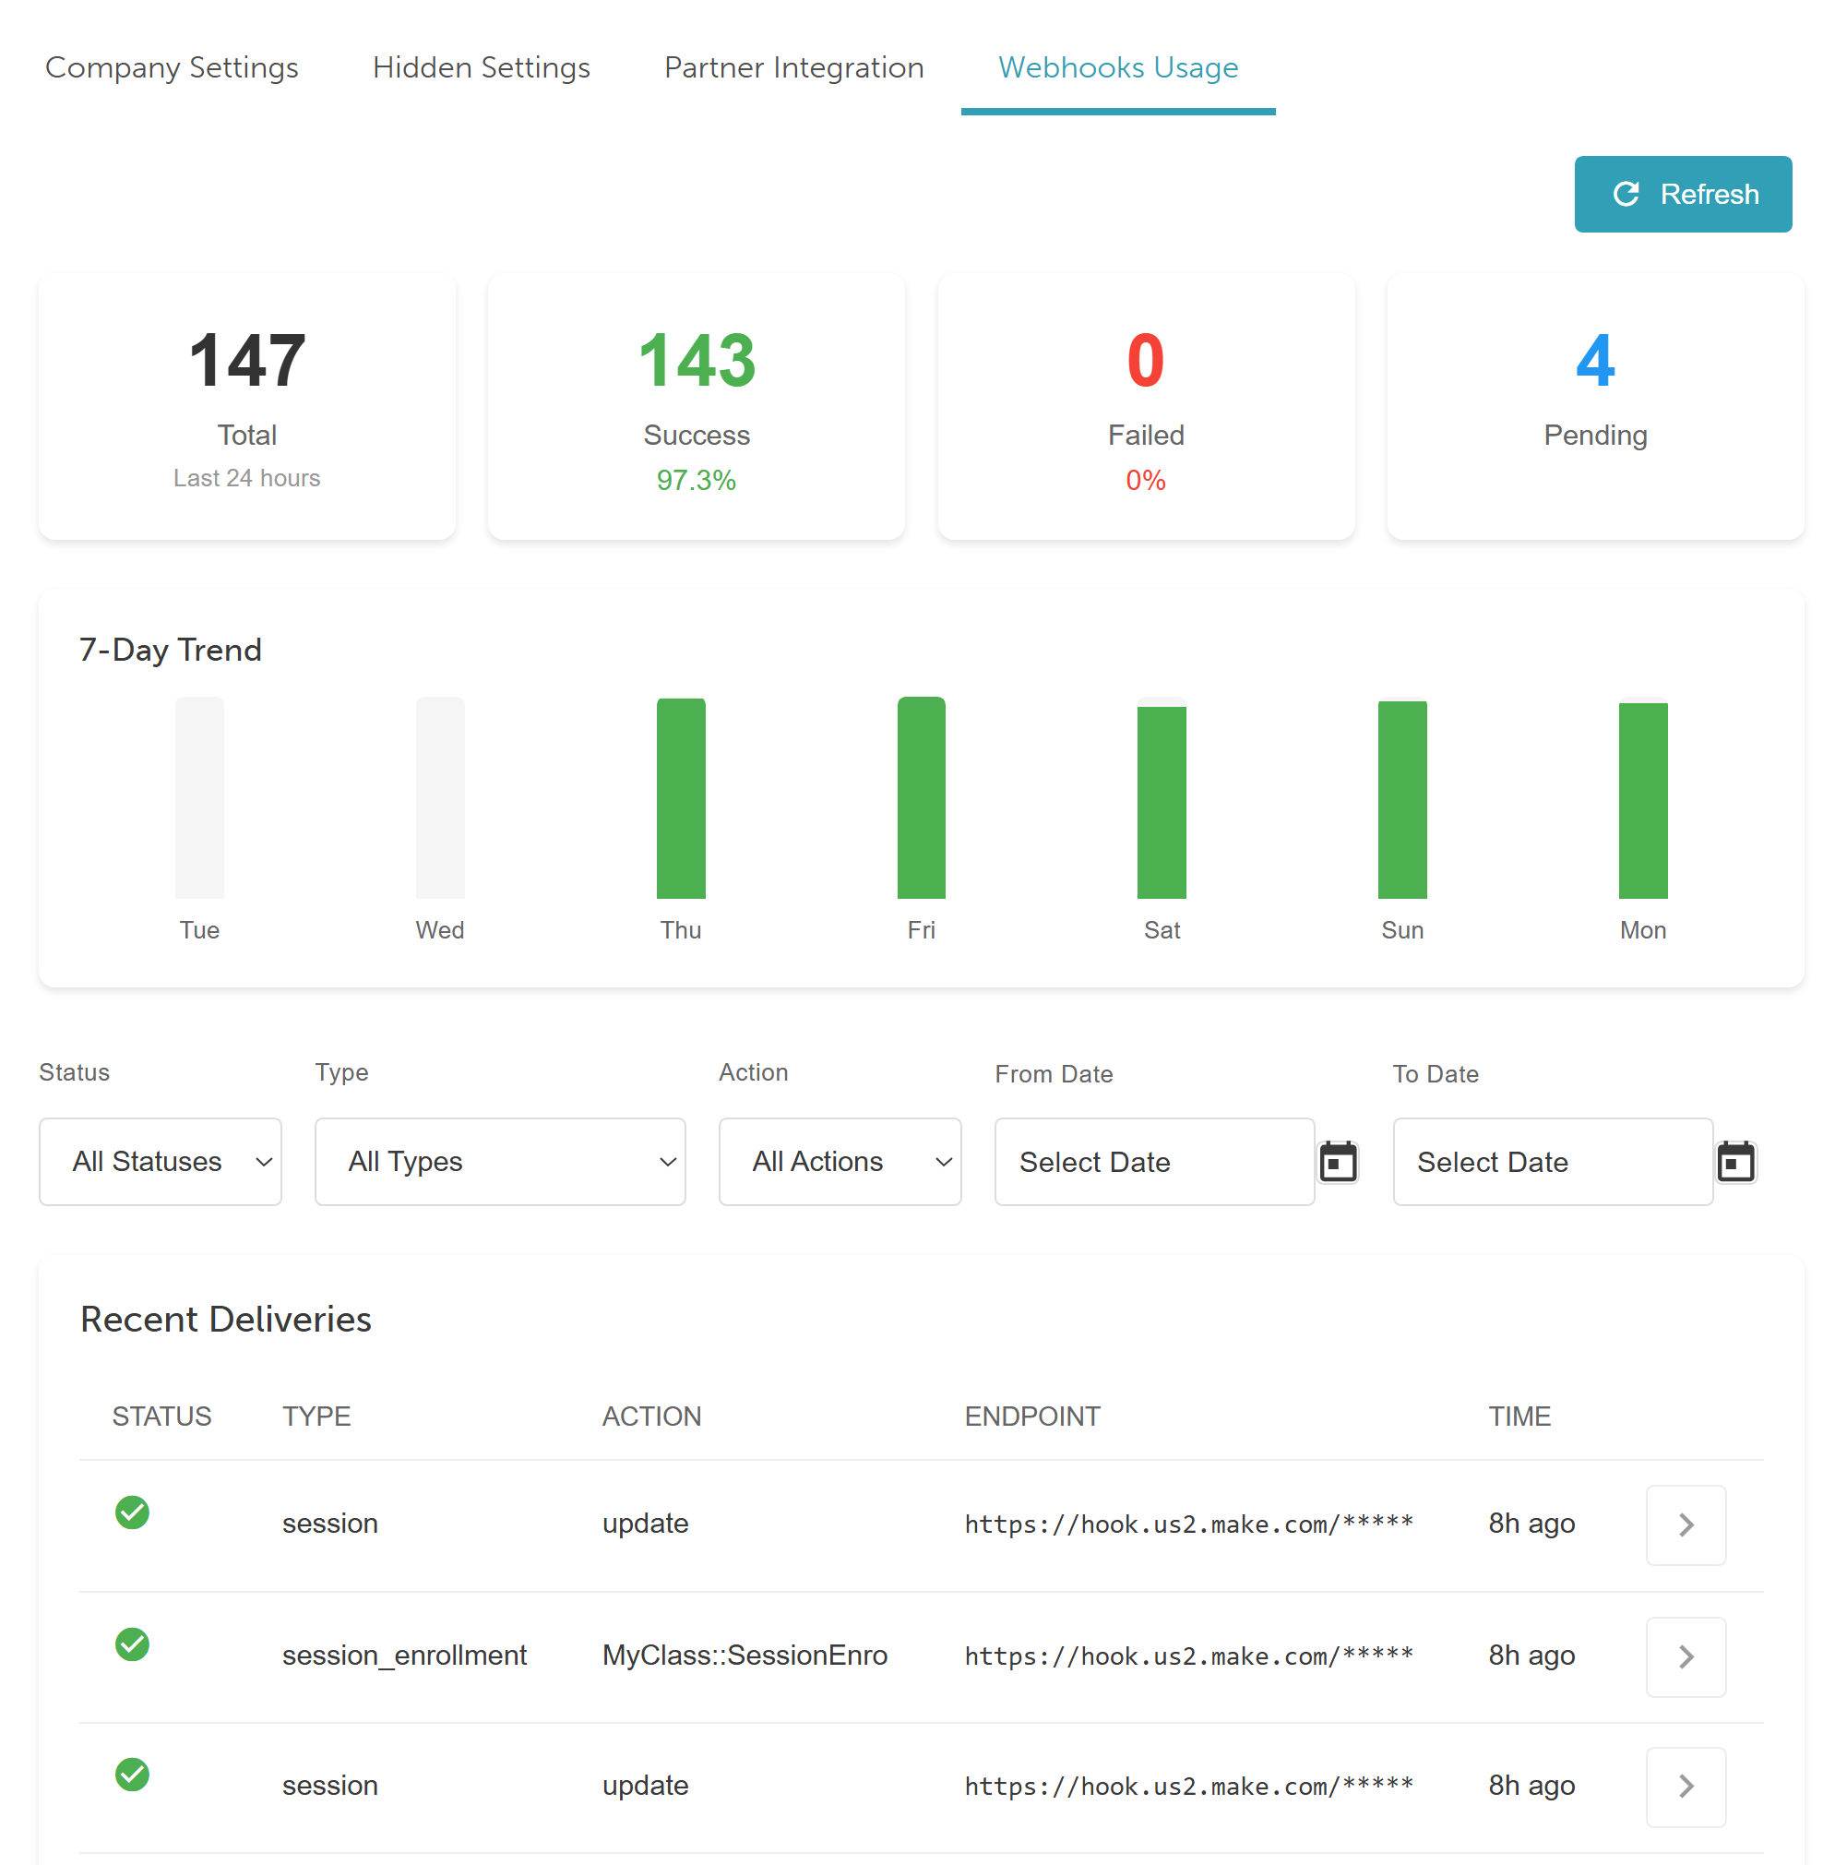Go to the Partner Integration tab

(x=793, y=67)
